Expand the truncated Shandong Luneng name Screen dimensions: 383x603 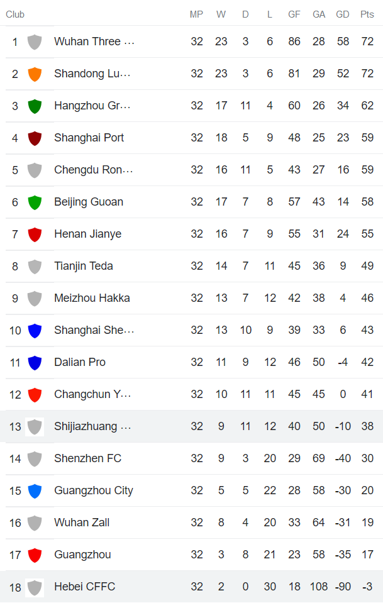92,74
